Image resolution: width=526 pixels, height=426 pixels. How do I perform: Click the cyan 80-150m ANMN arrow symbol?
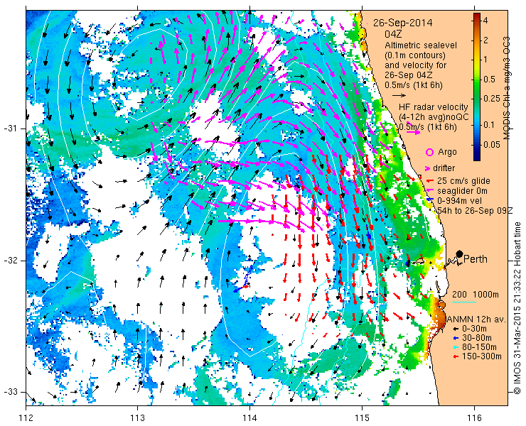455,347
